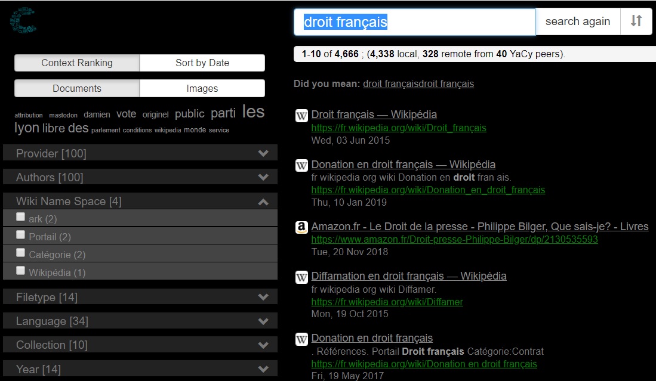Collapse the Wiki Name Space [4] section
Image resolution: width=656 pixels, height=381 pixels.
pos(140,202)
